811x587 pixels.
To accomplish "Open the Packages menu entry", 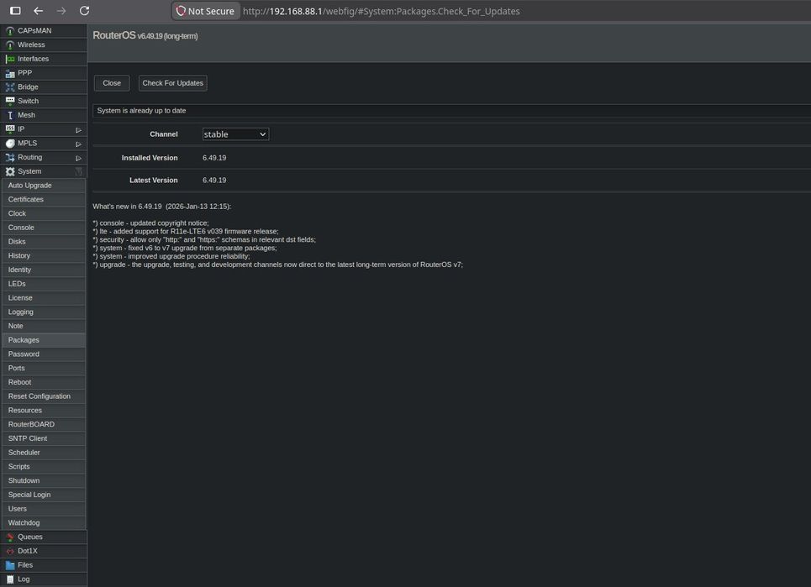I will click(44, 340).
